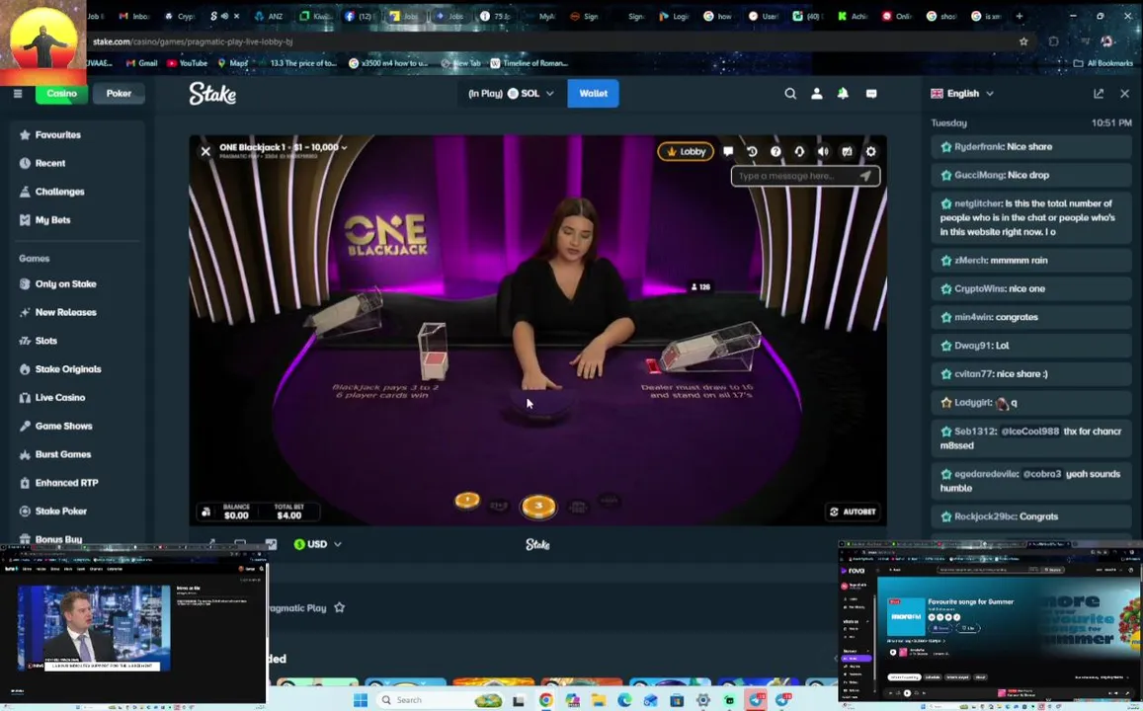This screenshot has width=1143, height=711.
Task: Open the Wallet
Action: [594, 93]
